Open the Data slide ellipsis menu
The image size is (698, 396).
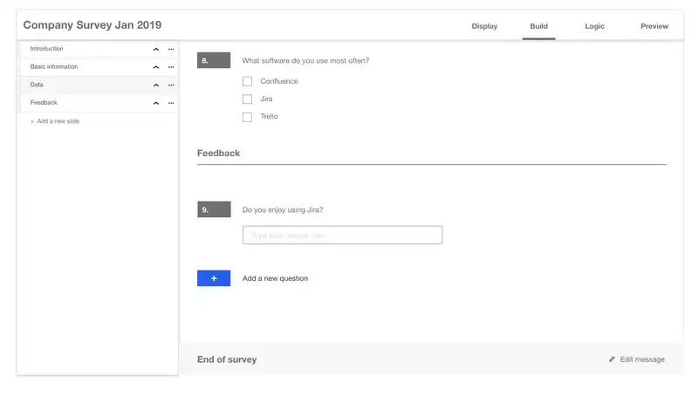171,85
